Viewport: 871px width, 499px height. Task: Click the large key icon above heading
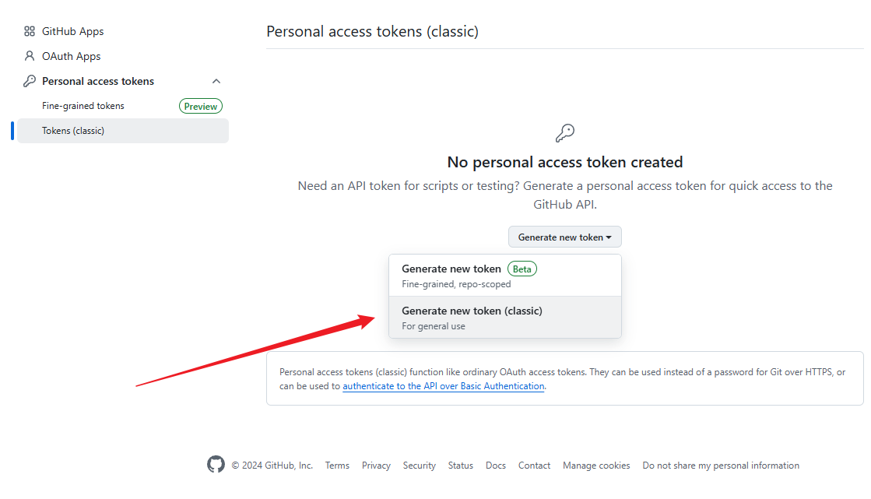(x=565, y=133)
